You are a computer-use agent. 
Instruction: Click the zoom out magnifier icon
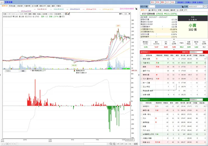coord(111,144)
